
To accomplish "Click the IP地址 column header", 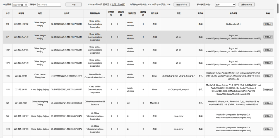I will [x=21, y=13].
